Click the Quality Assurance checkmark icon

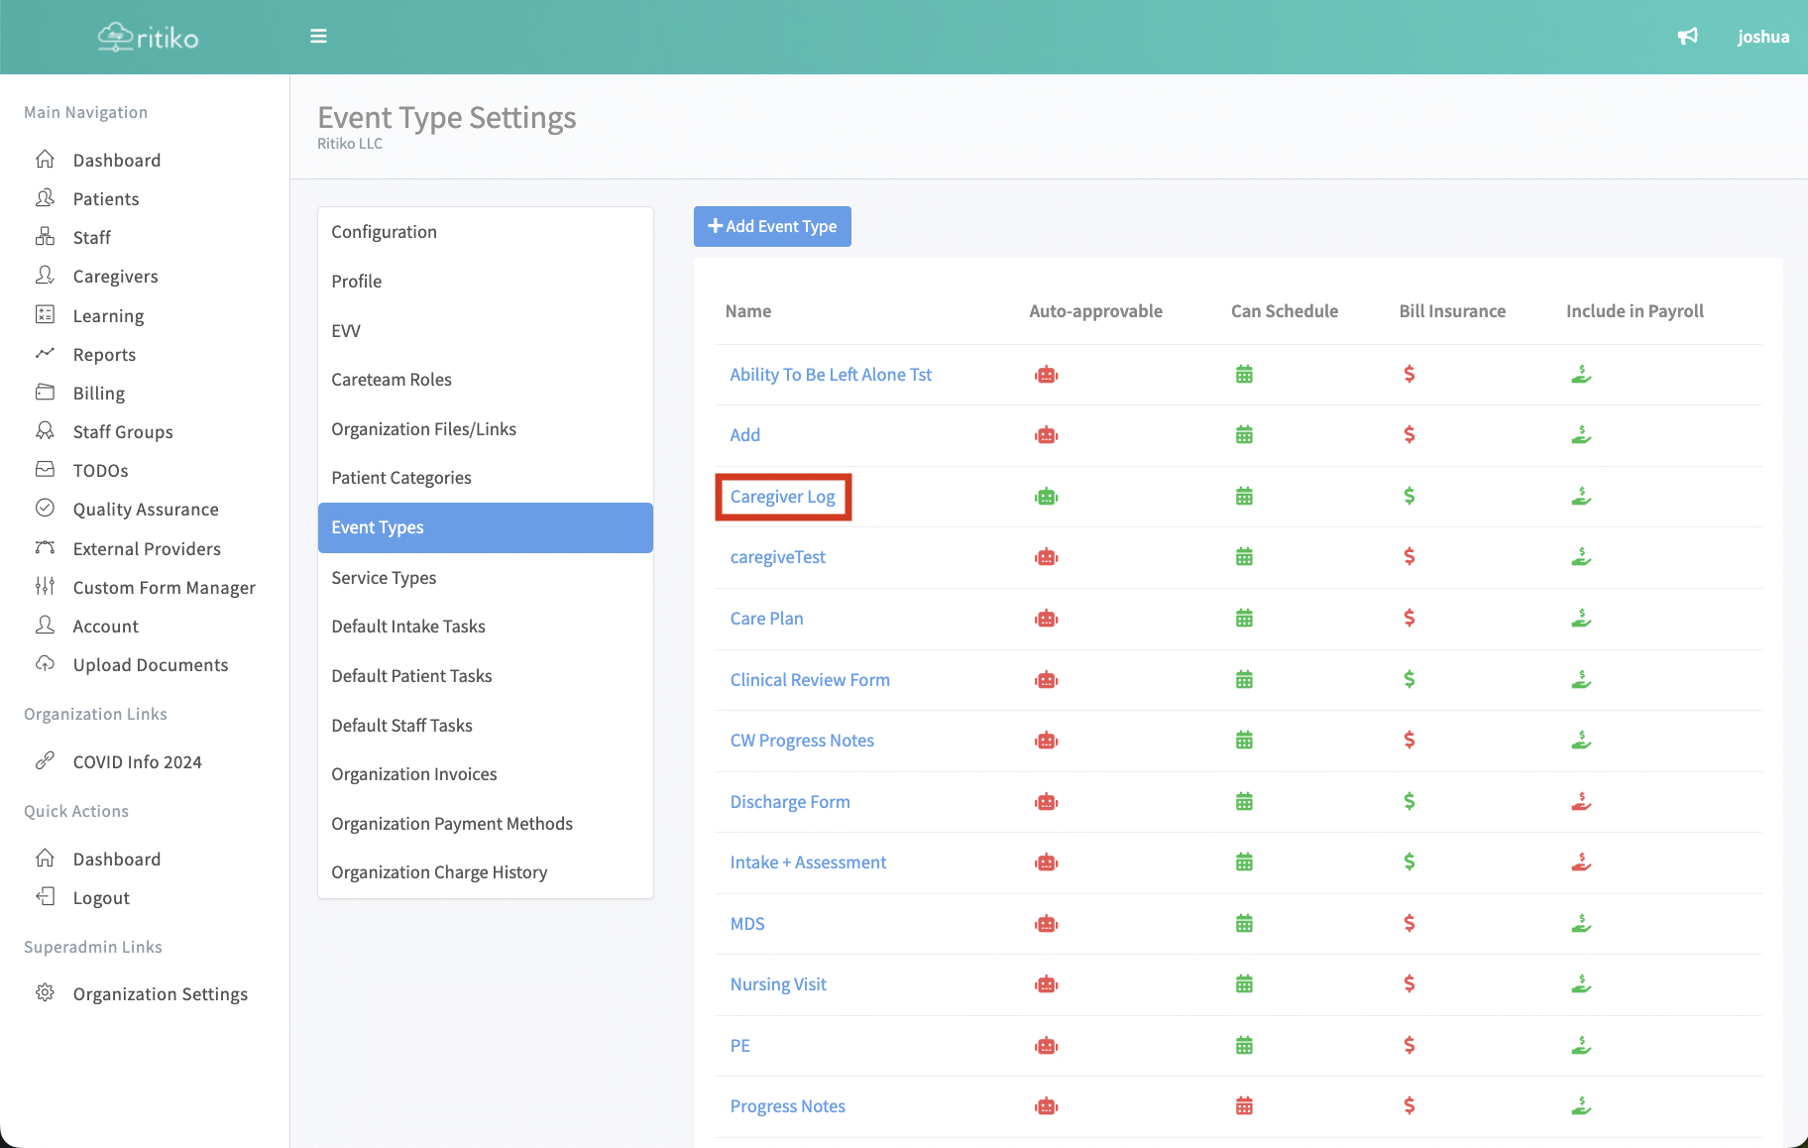tap(46, 509)
